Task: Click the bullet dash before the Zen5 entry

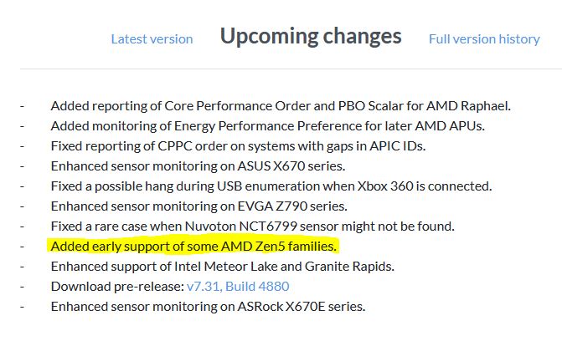Action: click(23, 247)
